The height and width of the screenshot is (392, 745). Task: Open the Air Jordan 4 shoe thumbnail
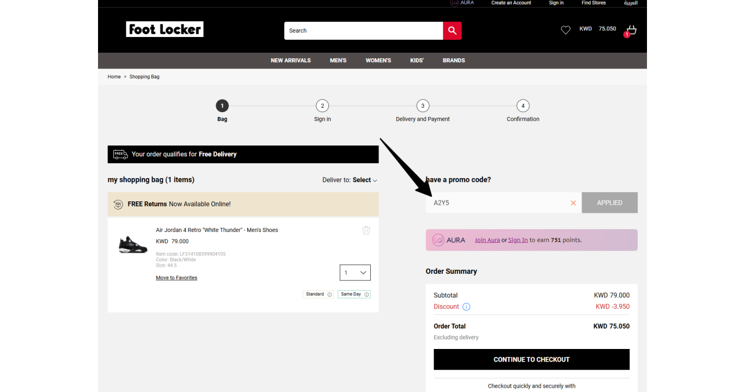[x=133, y=244]
